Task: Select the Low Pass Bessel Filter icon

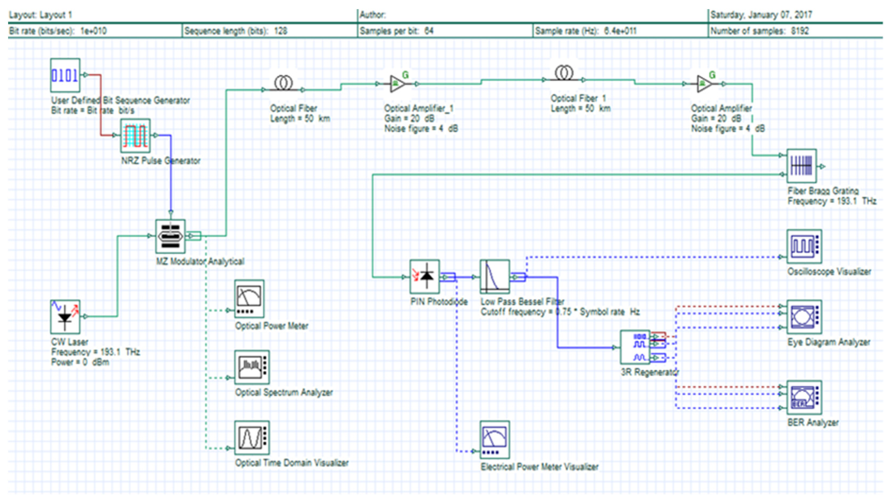Action: 495,277
